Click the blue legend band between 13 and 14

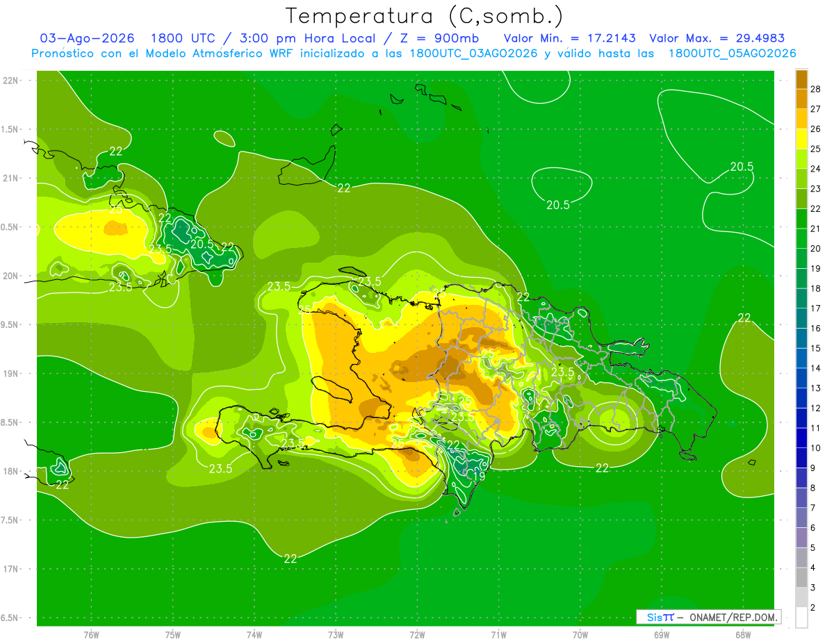tap(801, 378)
